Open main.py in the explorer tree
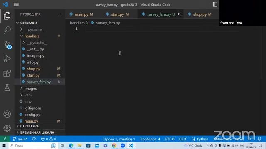Screen dimensions: 266x149 pyautogui.click(x=40, y=121)
